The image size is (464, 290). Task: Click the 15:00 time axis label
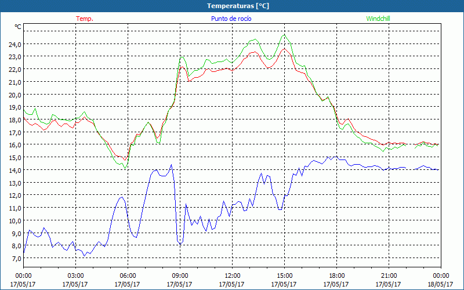point(284,276)
